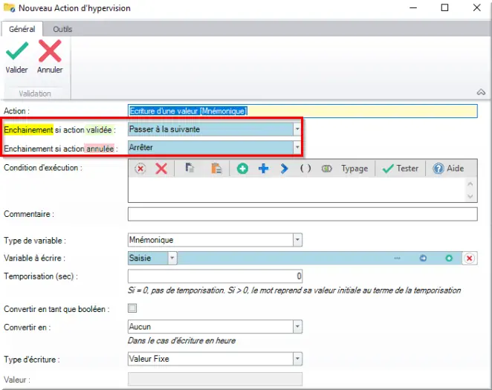The height and width of the screenshot is (390, 492).
Task: Click the blue arrow variable icon
Action: point(423,258)
